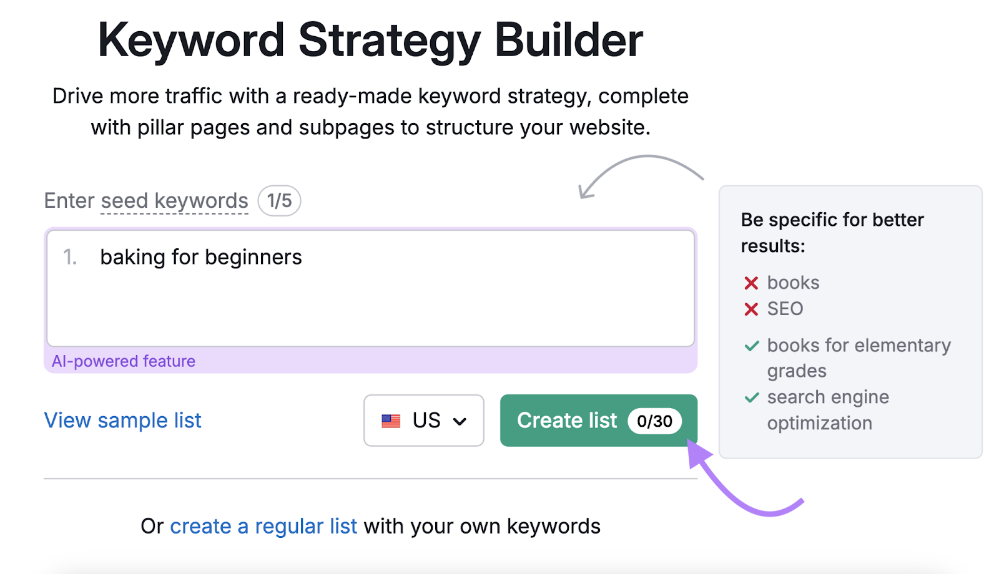Image resolution: width=999 pixels, height=574 pixels.
Task: Expand the 'seed keywords' dotted-underline tooltip
Action: point(175,200)
